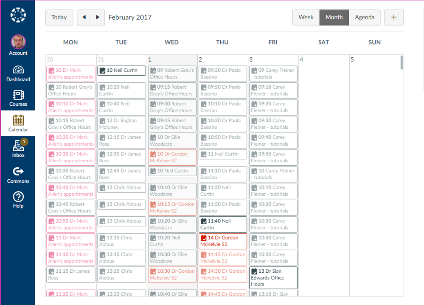Switch to Week view tab
Viewport: 424px width, 305px height.
coord(306,17)
